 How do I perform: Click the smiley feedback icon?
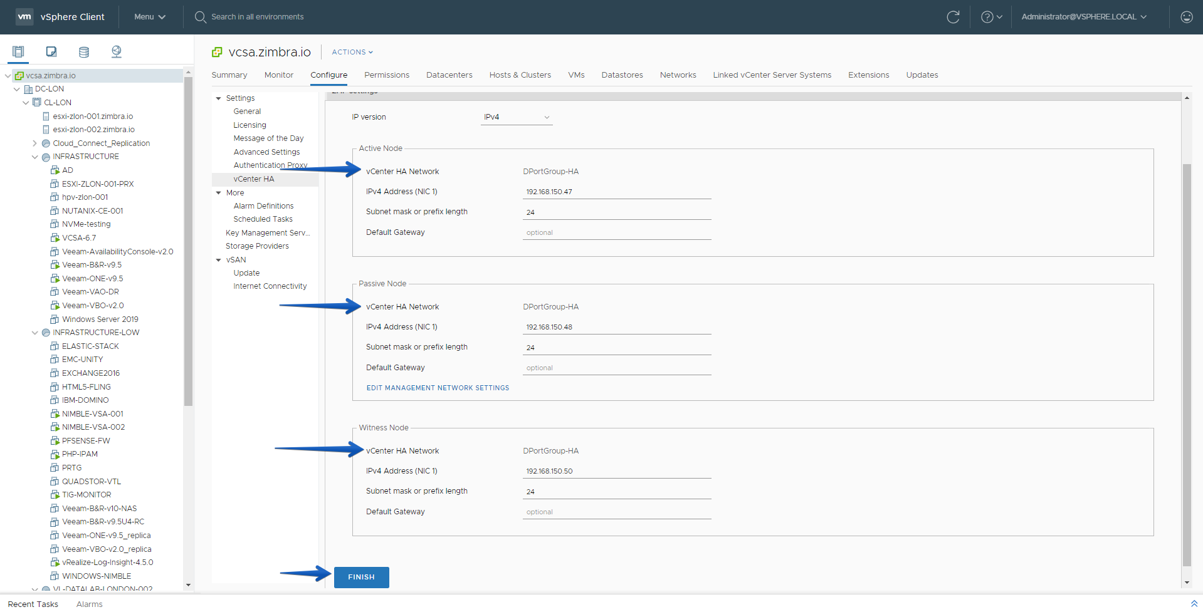1186,17
